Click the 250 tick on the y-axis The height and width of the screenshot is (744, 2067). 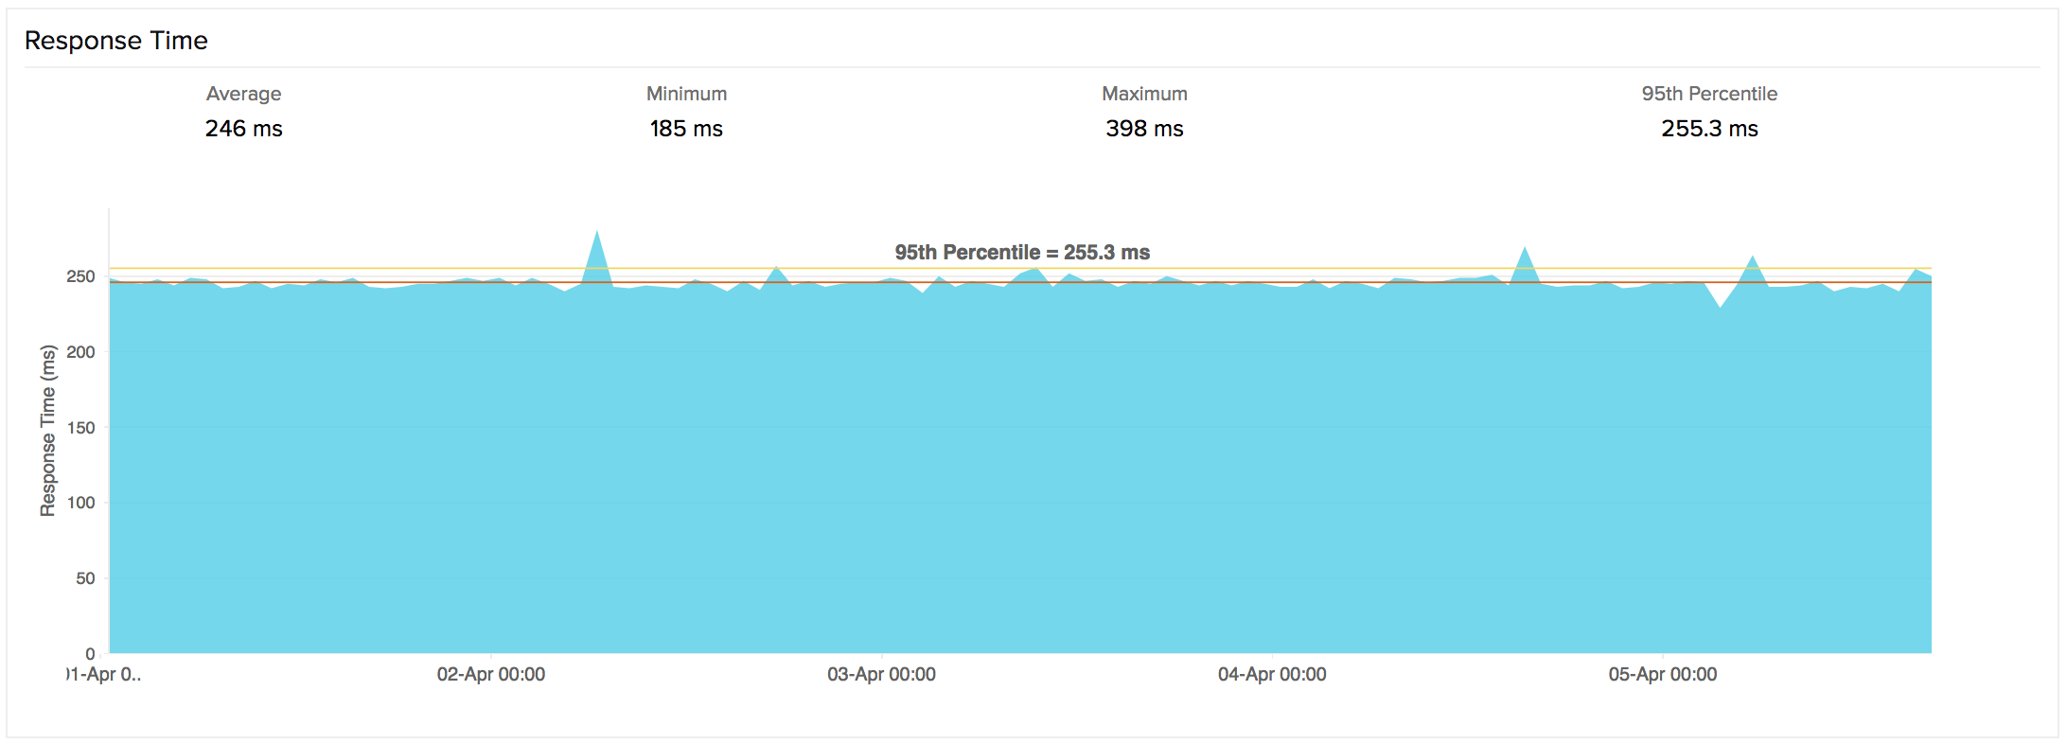point(80,276)
